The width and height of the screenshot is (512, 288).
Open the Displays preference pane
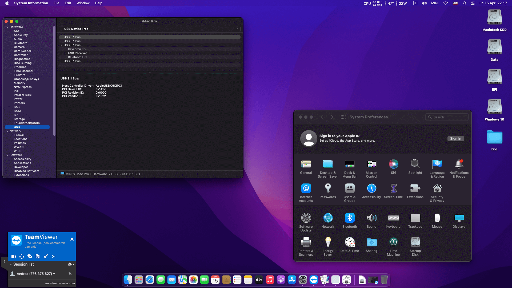pyautogui.click(x=459, y=221)
